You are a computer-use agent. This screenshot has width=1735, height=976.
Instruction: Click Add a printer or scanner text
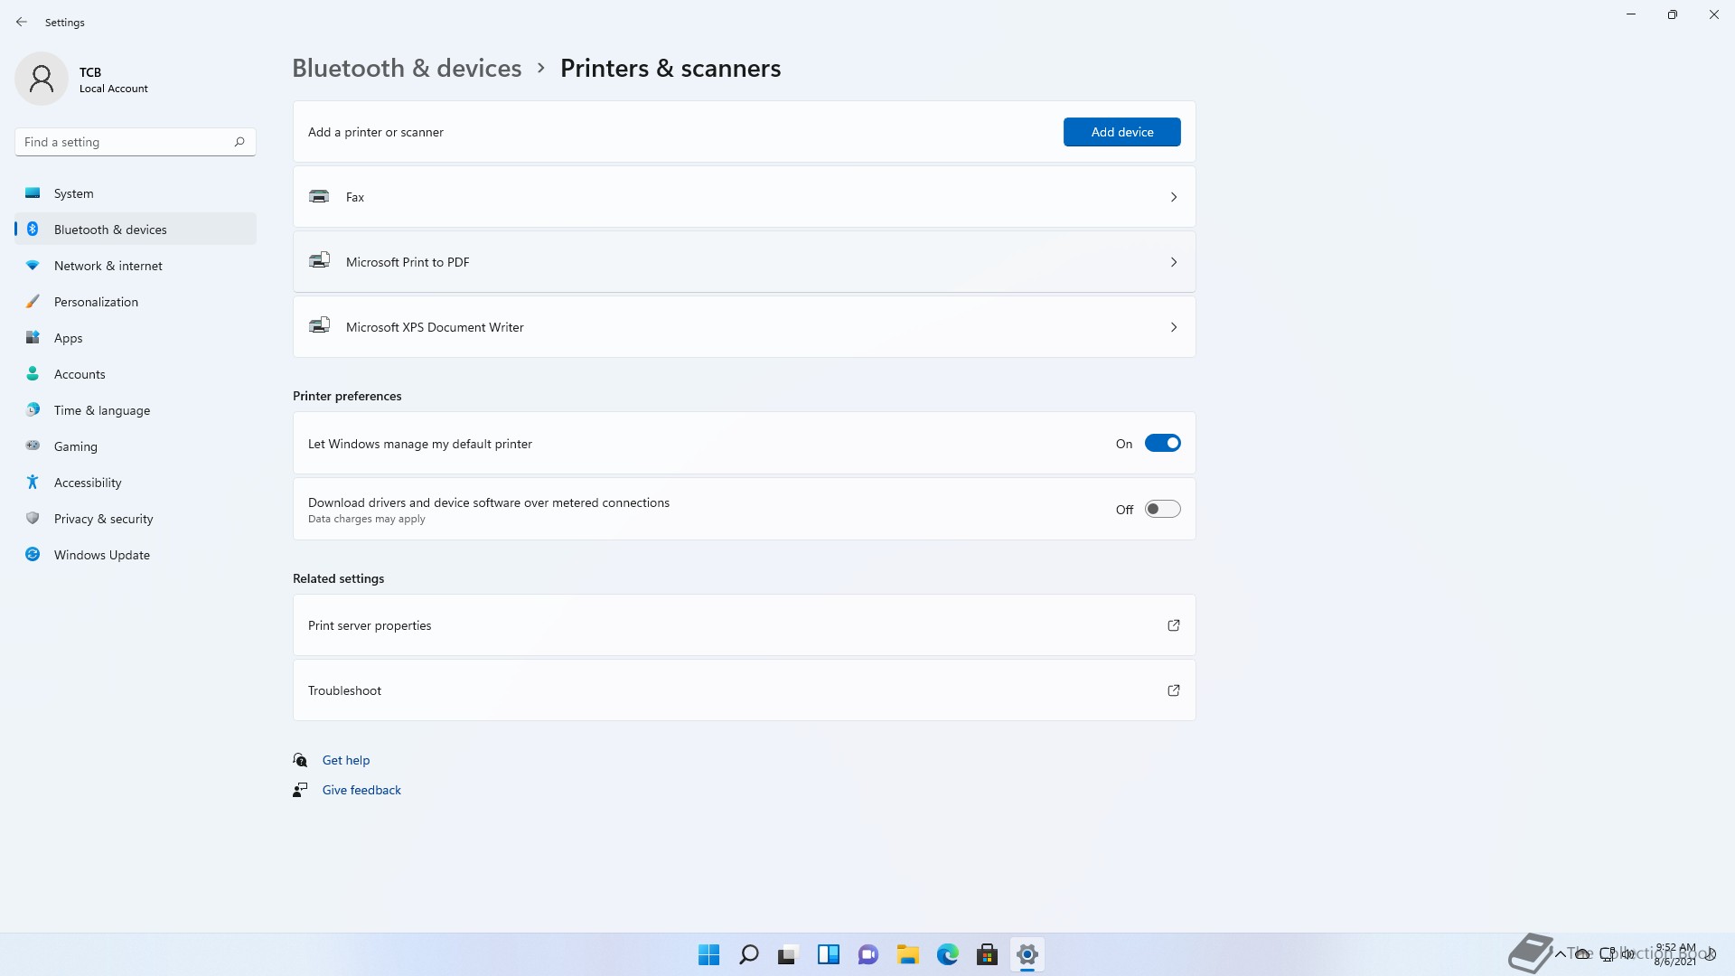point(376,132)
